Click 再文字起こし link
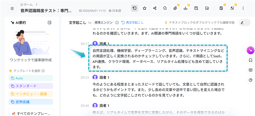 [x=132, y=23]
